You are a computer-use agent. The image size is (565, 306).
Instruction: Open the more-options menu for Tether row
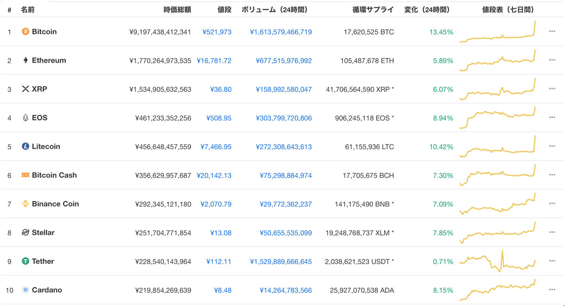(x=552, y=261)
